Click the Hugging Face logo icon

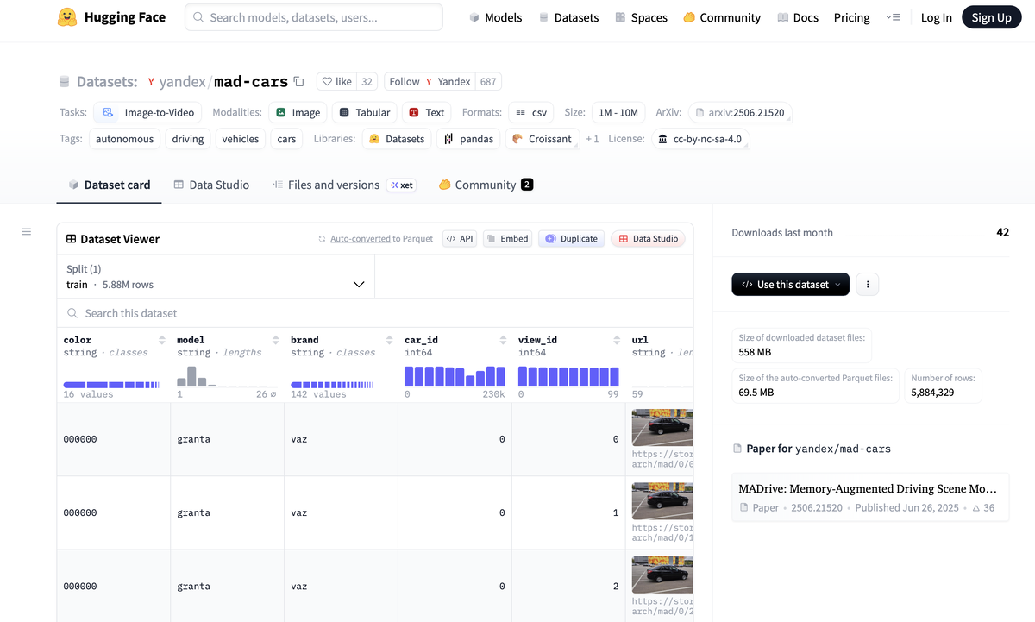[x=66, y=17]
